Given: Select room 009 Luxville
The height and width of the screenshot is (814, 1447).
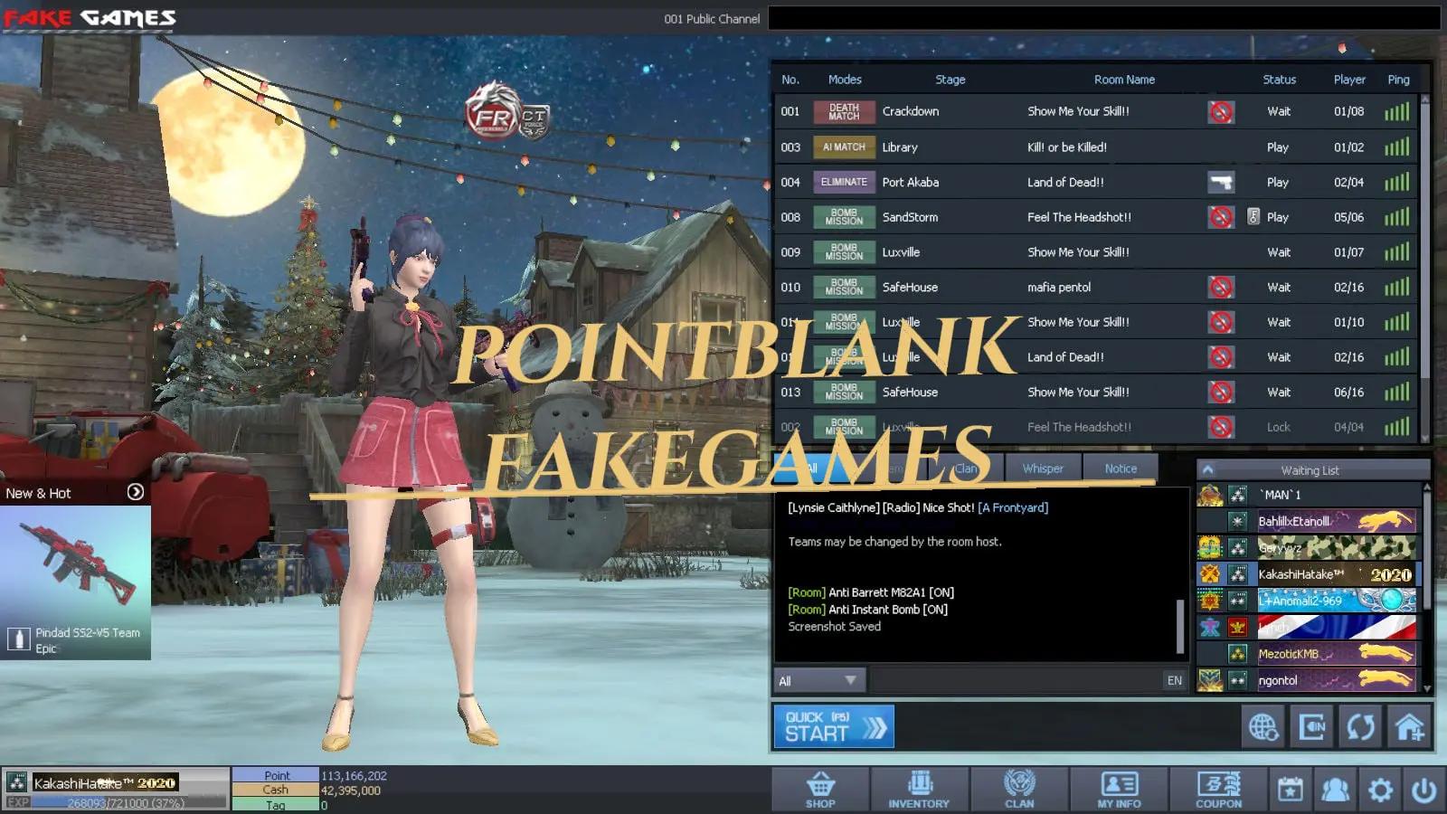Looking at the screenshot, I should pos(1097,252).
